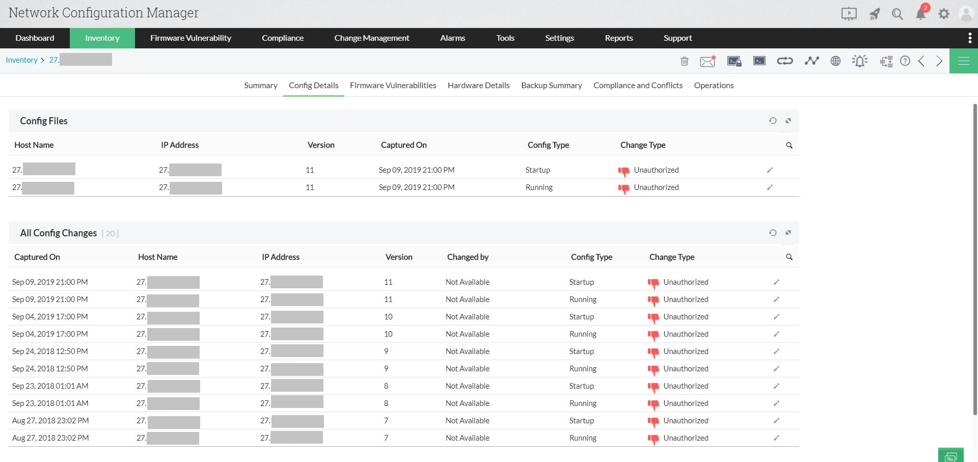This screenshot has height=462, width=978.
Task: Expand the green hamburger side menu
Action: point(963,61)
